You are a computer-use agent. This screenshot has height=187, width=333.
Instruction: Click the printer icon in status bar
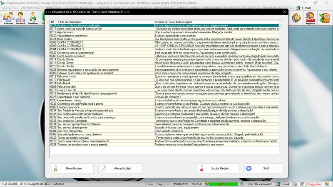pyautogui.click(x=295, y=184)
